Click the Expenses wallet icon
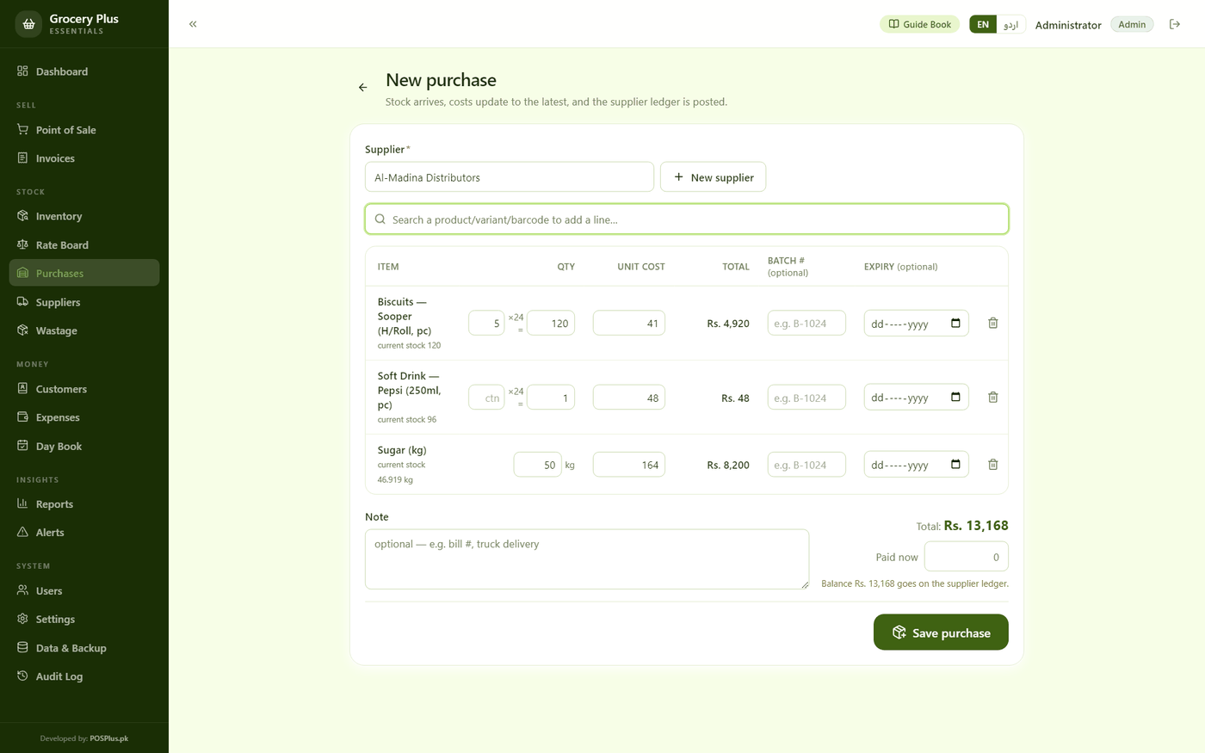The width and height of the screenshot is (1205, 753). coord(22,417)
